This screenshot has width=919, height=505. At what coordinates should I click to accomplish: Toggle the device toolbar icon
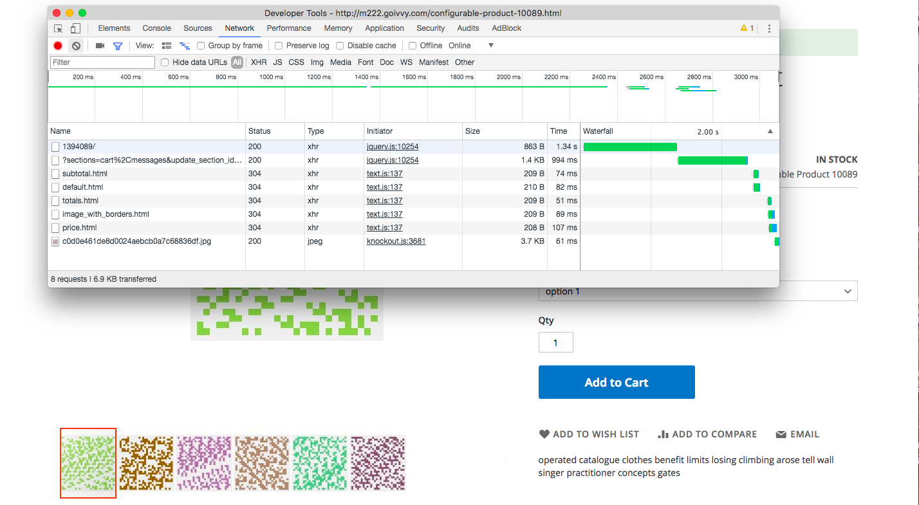(75, 28)
